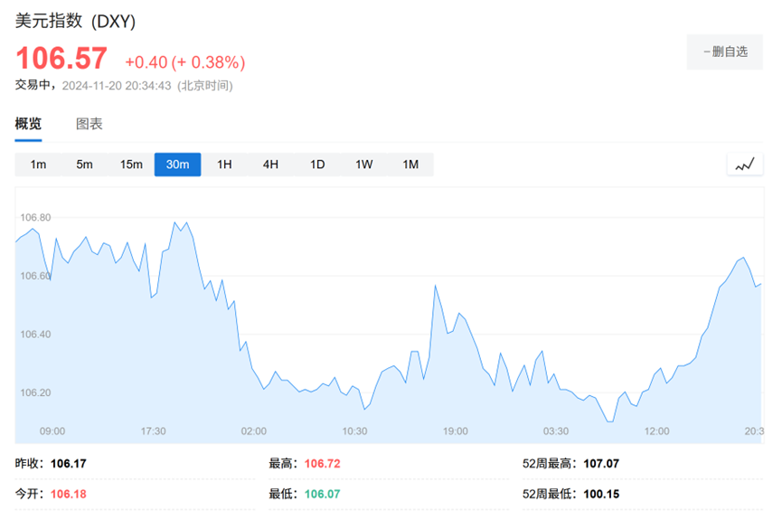
Task: Switch chart to 1H interval
Action: click(x=224, y=165)
